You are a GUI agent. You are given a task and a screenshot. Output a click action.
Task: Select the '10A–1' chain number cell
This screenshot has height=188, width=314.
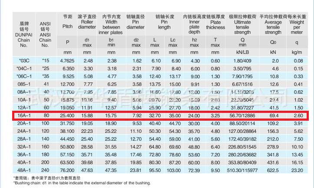pos(24,100)
